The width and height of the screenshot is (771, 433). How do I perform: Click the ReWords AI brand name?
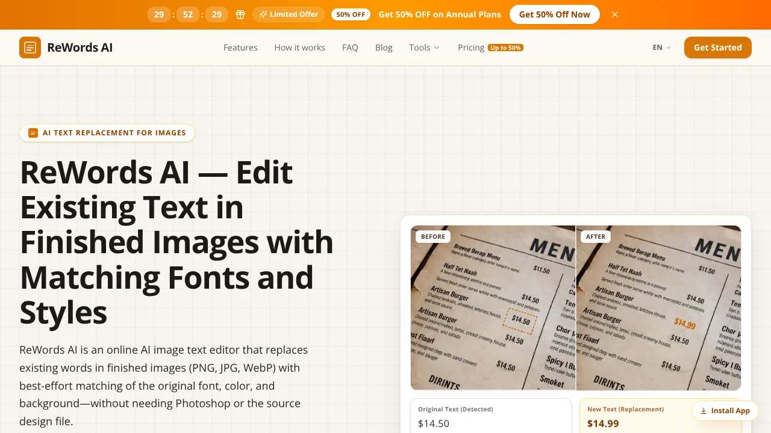click(80, 48)
